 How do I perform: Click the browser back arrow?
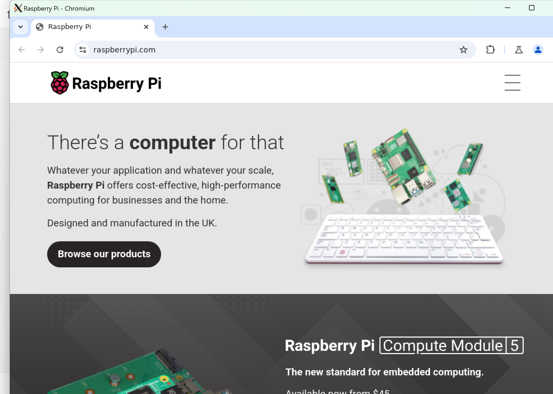coord(22,50)
